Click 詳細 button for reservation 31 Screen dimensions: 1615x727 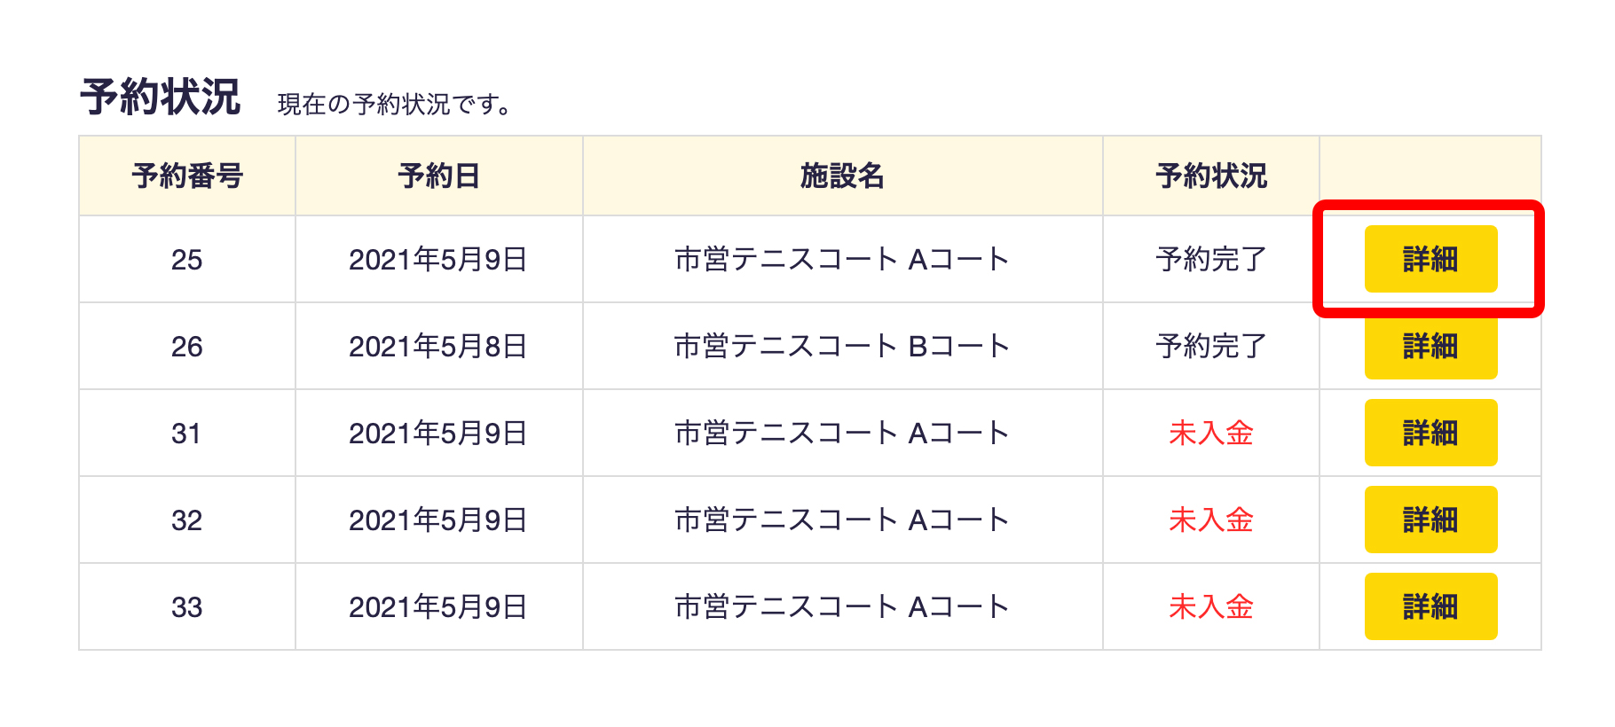coord(1430,433)
